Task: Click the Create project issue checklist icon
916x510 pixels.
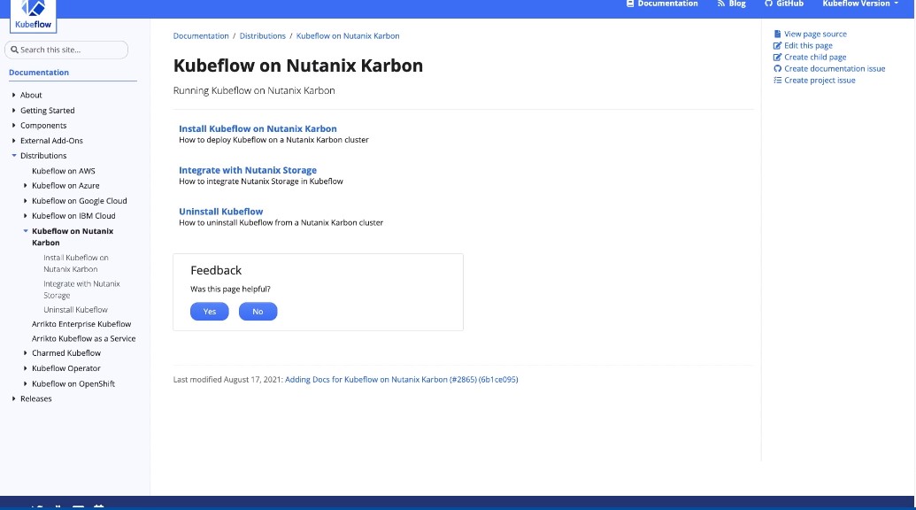Action: 777,81
